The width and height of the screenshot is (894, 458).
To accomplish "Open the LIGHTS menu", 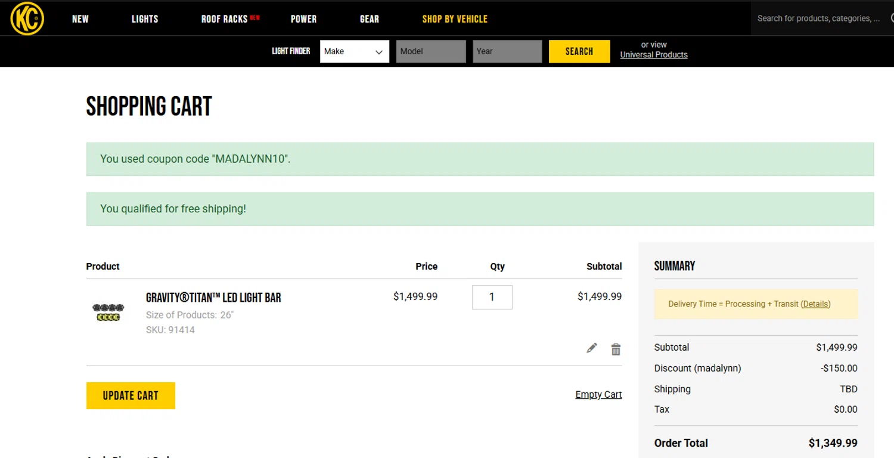I will click(145, 19).
